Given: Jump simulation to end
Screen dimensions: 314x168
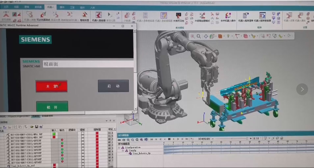Looking at the screenshot, I should 187,139.
